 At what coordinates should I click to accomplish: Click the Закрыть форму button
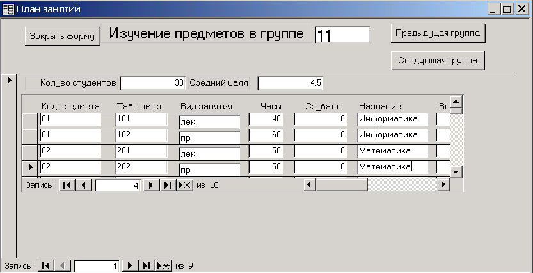[x=63, y=36]
